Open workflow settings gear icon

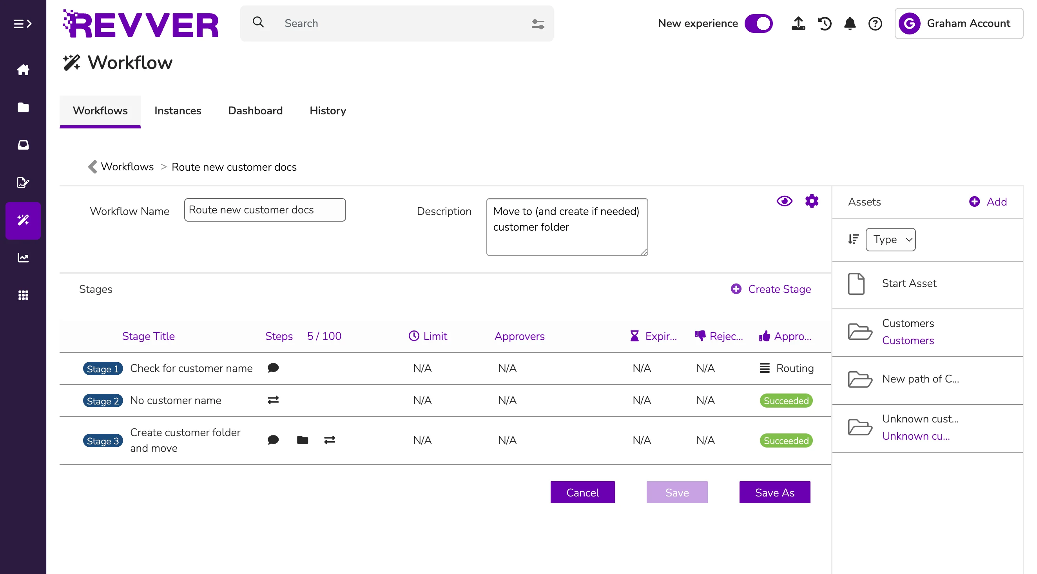[x=812, y=201]
